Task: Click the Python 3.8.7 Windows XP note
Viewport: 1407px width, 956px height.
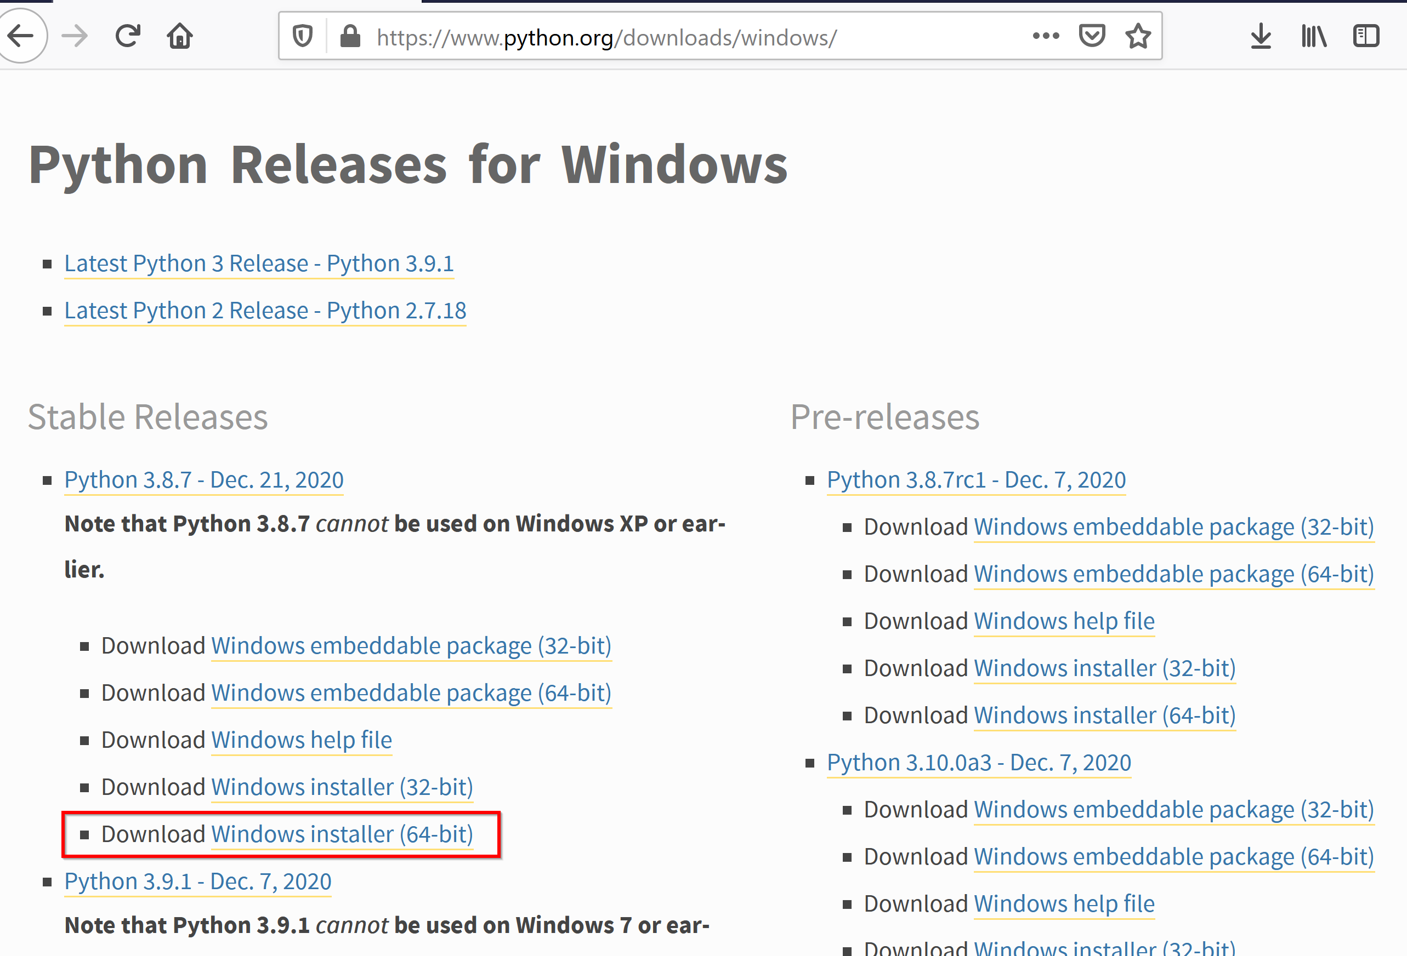Action: pos(395,547)
